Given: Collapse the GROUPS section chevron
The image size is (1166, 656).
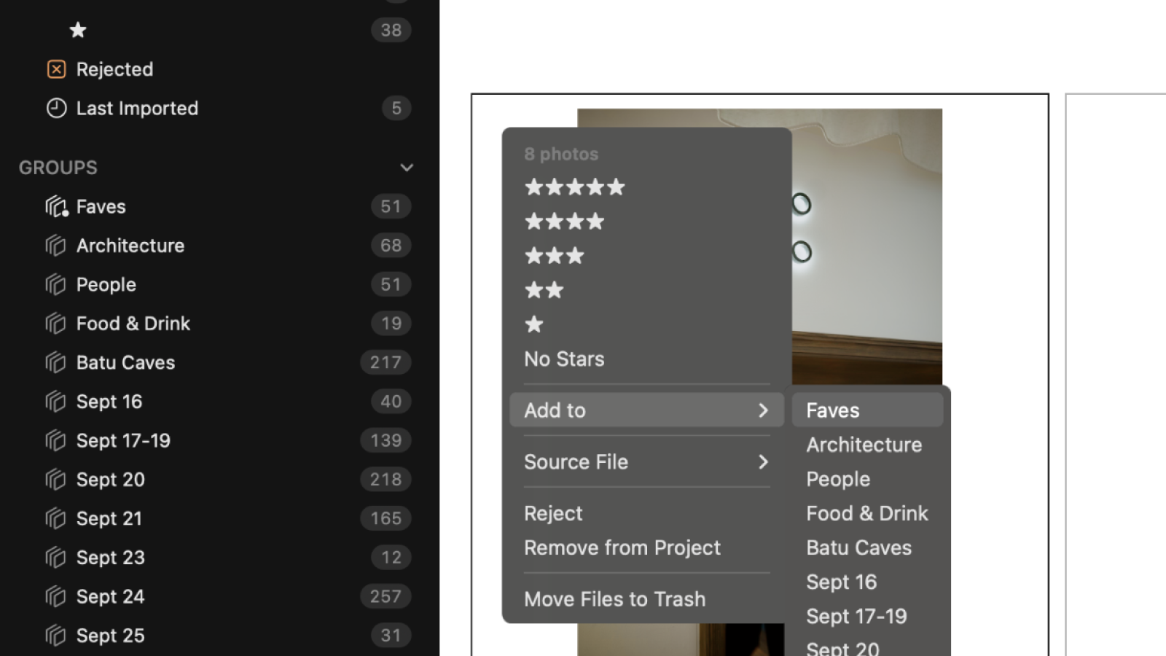Looking at the screenshot, I should 407,168.
